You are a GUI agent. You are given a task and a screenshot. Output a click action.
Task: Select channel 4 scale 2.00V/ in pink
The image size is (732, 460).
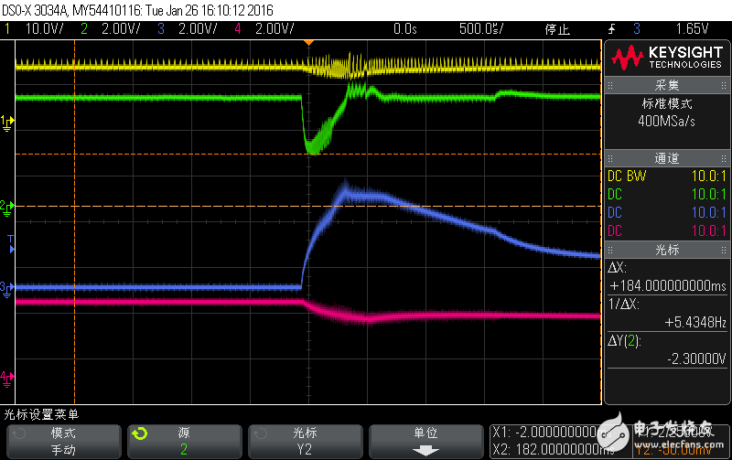pyautogui.click(x=274, y=28)
